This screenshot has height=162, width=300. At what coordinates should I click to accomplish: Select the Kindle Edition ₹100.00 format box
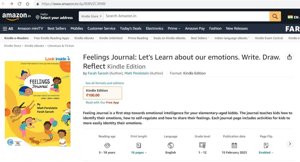click(103, 93)
